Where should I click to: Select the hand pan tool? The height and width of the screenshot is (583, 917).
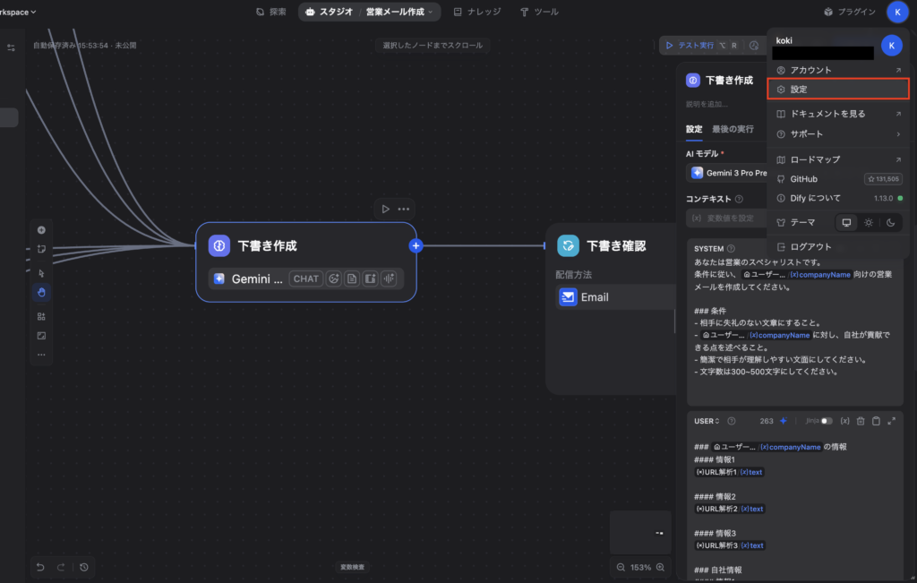click(41, 292)
